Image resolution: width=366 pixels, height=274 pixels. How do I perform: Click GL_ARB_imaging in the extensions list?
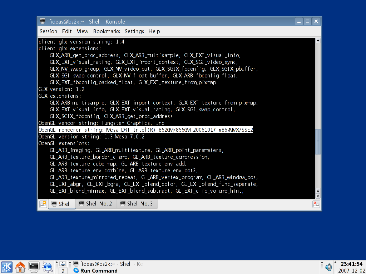tap(70, 150)
